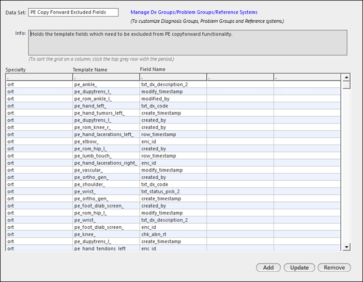Screen dimensions: 363x282
Task: Select the pe_ankle_ template cell
Action: tap(106, 85)
